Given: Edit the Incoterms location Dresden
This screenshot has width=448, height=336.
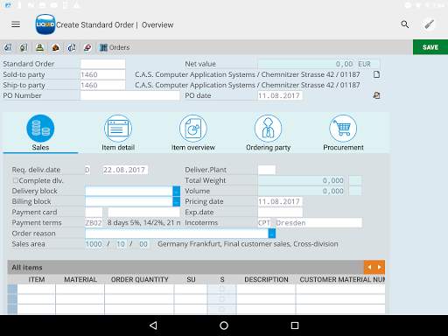Looking at the screenshot, I should [318, 223].
